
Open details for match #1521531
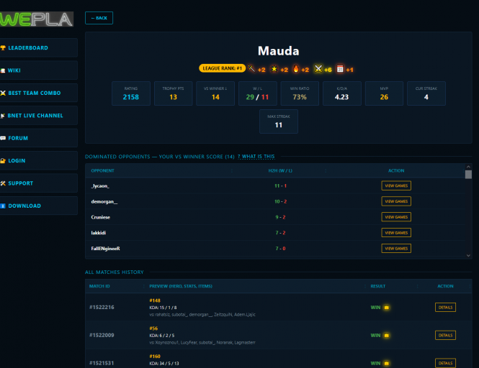tap(445, 363)
